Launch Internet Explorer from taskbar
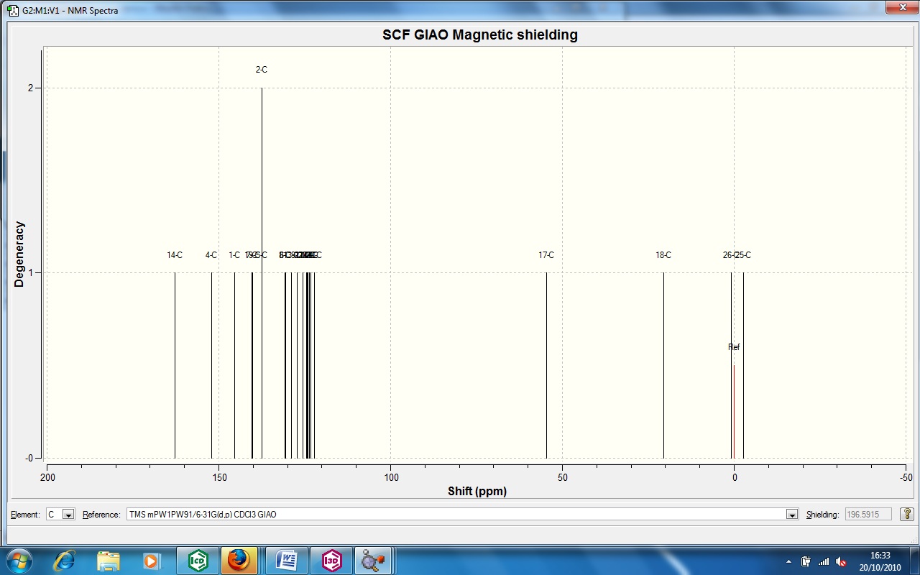Viewport: 920px width, 575px height. [x=65, y=561]
